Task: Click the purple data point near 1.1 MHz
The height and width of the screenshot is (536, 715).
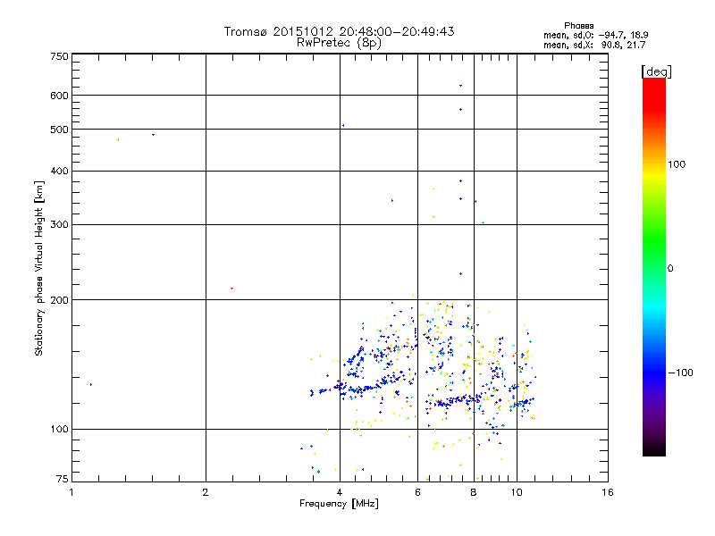Action: [x=91, y=385]
